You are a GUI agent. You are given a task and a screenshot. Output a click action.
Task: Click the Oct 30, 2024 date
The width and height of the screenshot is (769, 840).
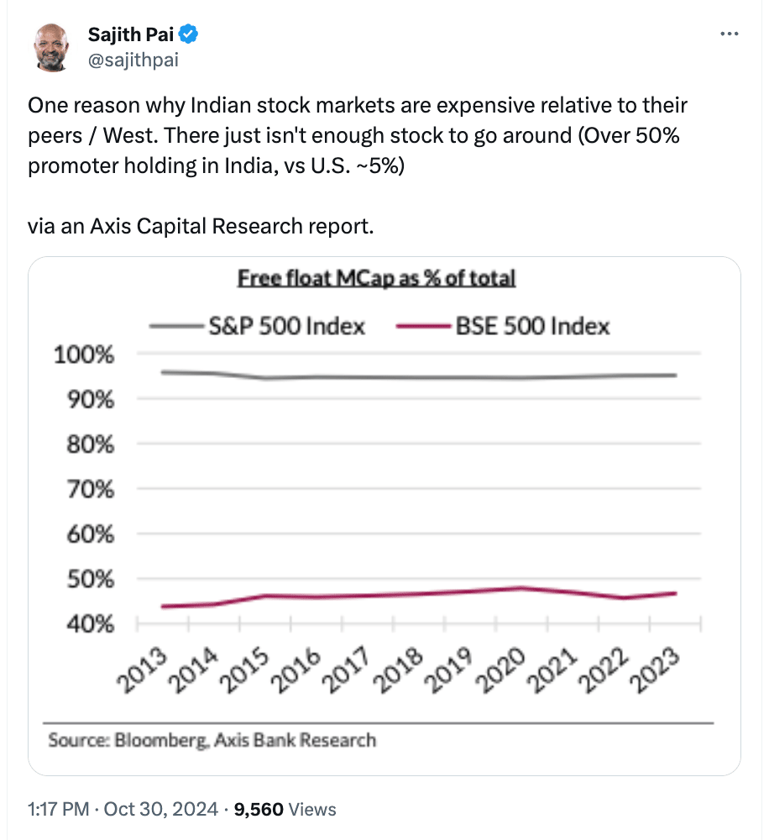pyautogui.click(x=160, y=809)
